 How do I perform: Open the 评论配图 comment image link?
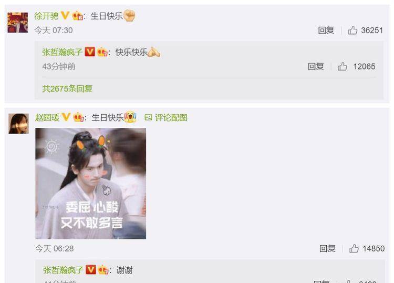pyautogui.click(x=171, y=117)
